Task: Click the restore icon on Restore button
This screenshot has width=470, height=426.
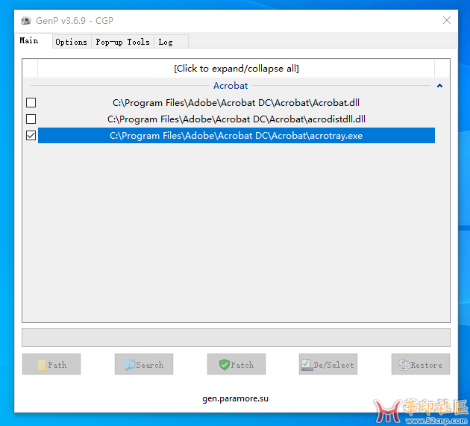Action: [404, 365]
